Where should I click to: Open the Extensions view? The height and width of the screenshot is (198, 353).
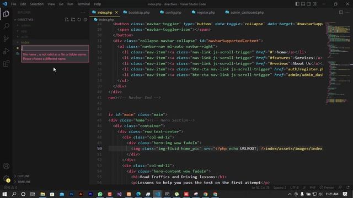[6, 63]
